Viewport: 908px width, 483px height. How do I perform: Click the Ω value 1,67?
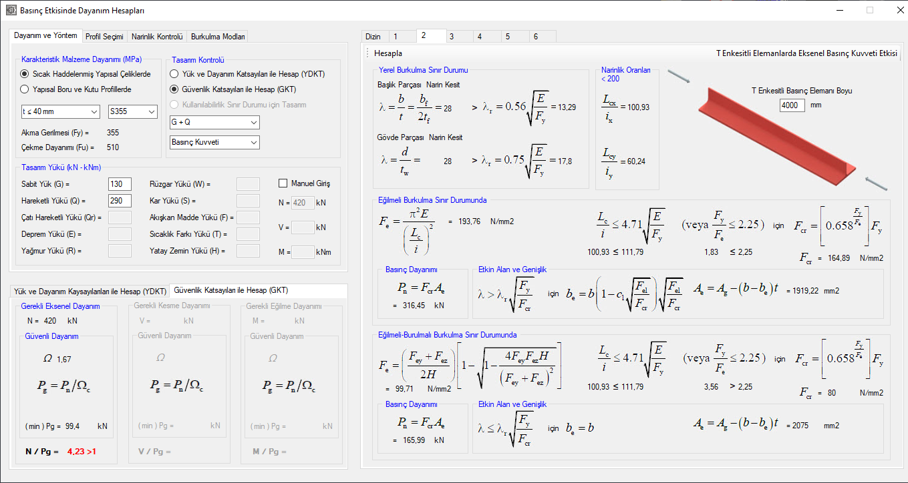pos(64,360)
